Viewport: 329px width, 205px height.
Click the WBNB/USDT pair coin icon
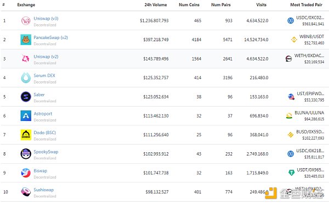pyautogui.click(x=294, y=40)
